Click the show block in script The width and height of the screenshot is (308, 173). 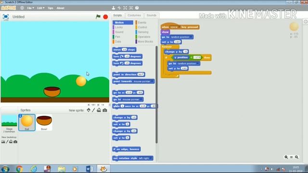coord(165,32)
